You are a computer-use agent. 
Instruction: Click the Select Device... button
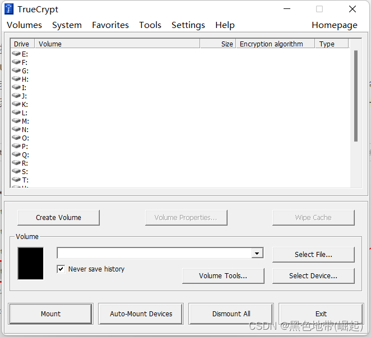313,276
